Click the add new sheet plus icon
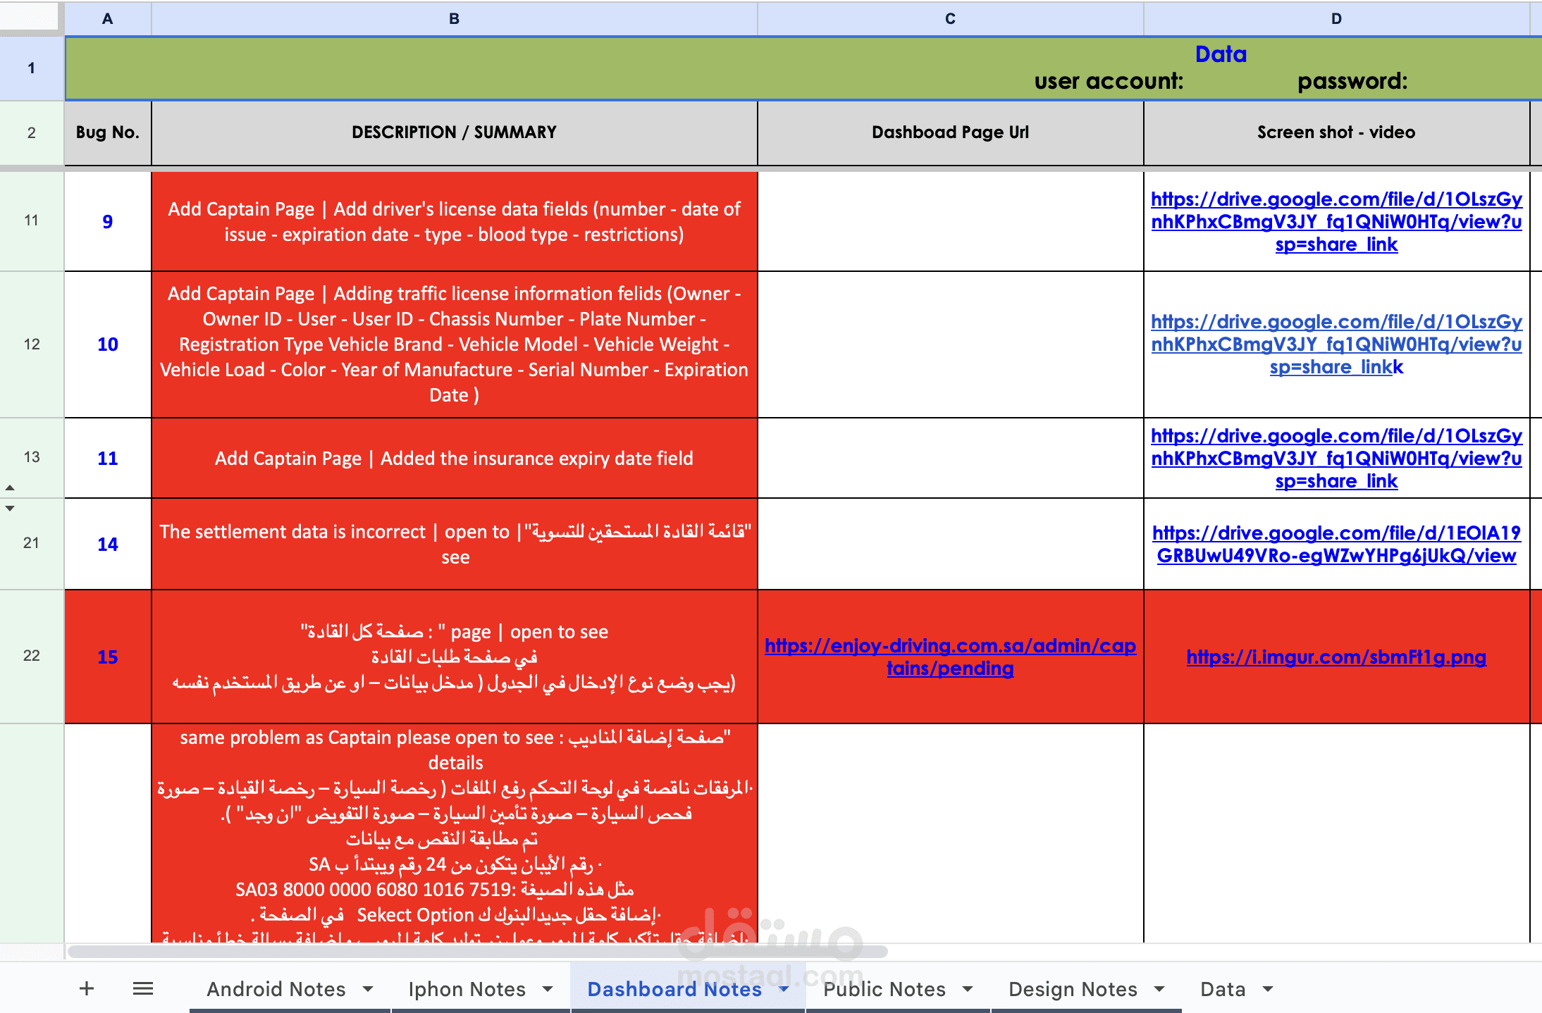 click(87, 988)
